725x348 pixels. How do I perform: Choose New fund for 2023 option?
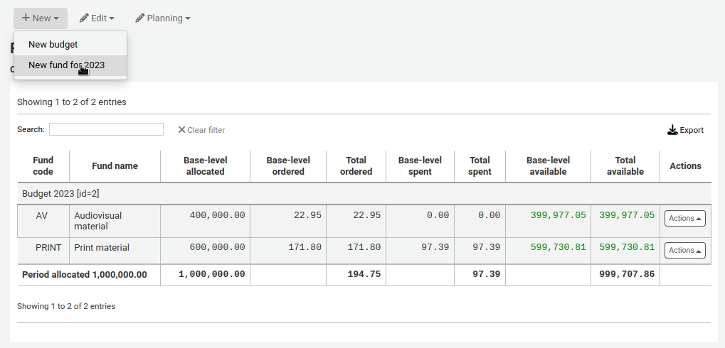(x=66, y=65)
